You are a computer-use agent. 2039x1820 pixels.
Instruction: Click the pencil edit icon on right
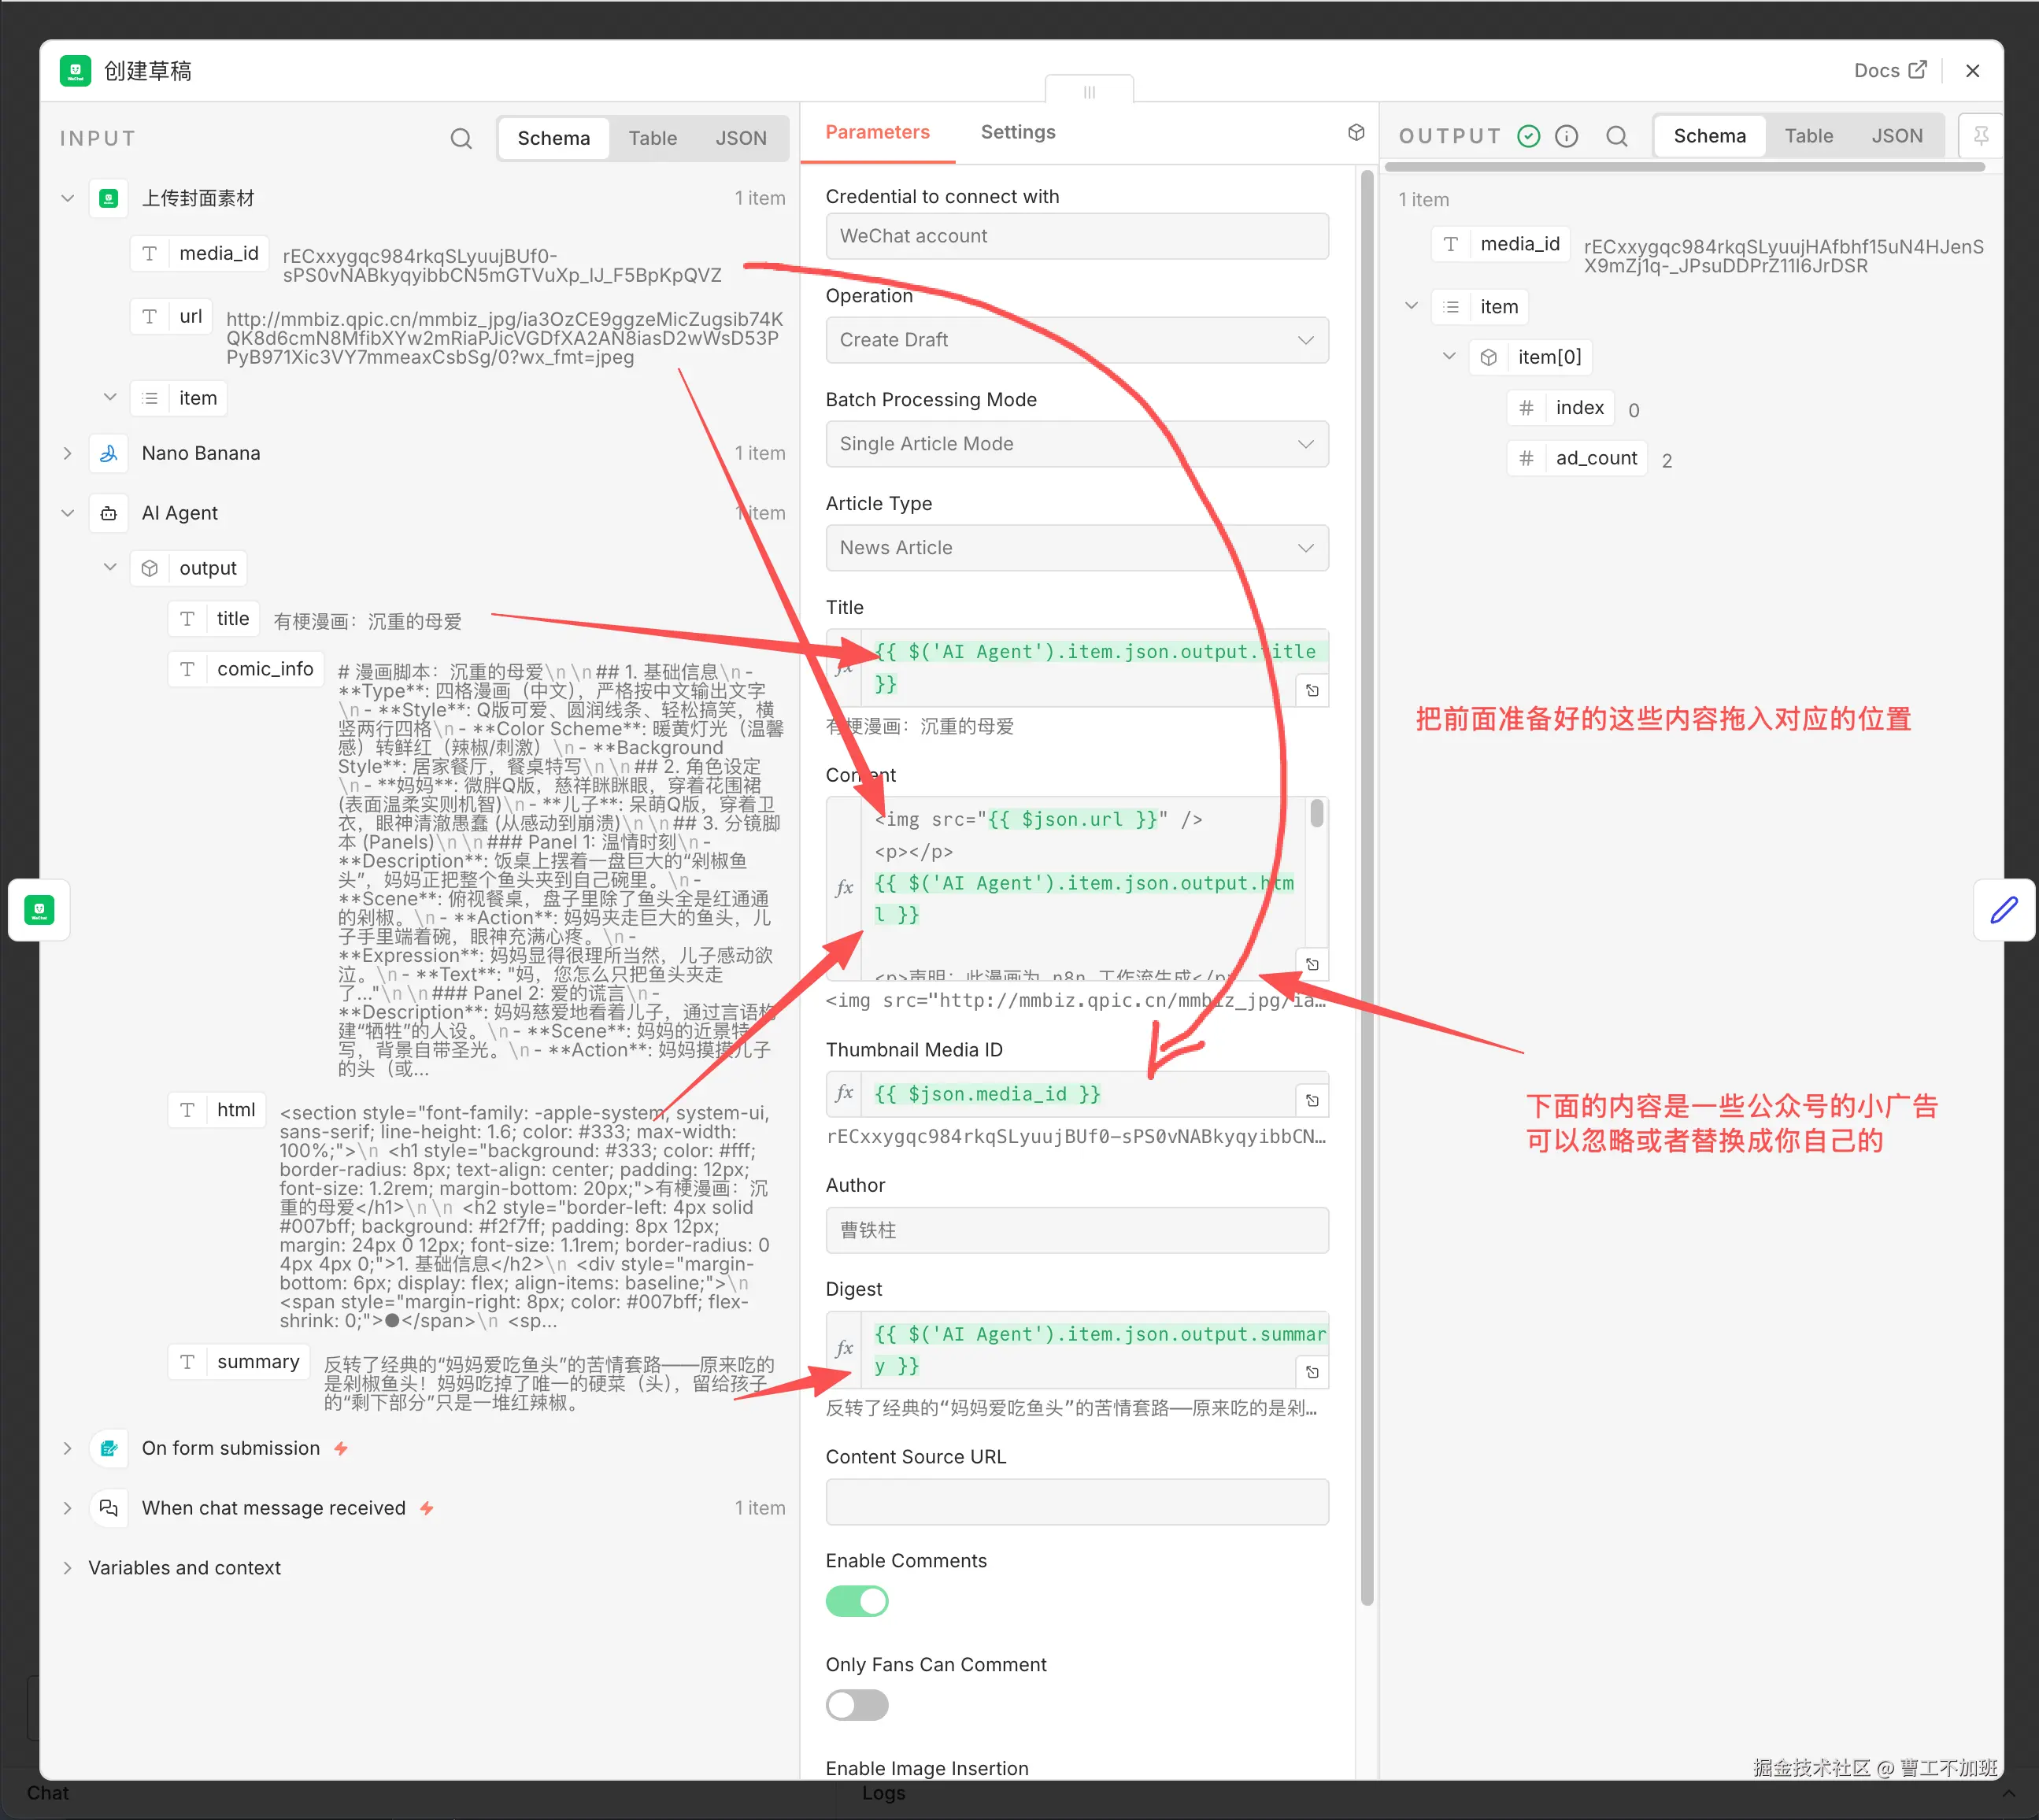2003,910
